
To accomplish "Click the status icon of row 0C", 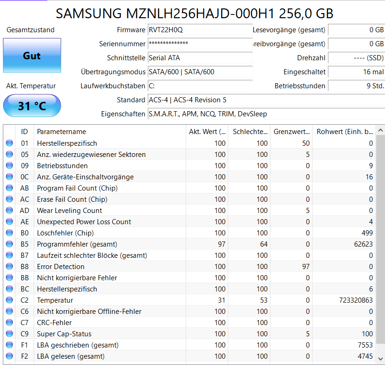I will pyautogui.click(x=9, y=177).
